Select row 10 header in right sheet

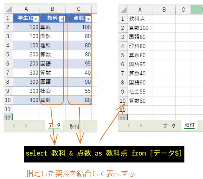point(123,101)
